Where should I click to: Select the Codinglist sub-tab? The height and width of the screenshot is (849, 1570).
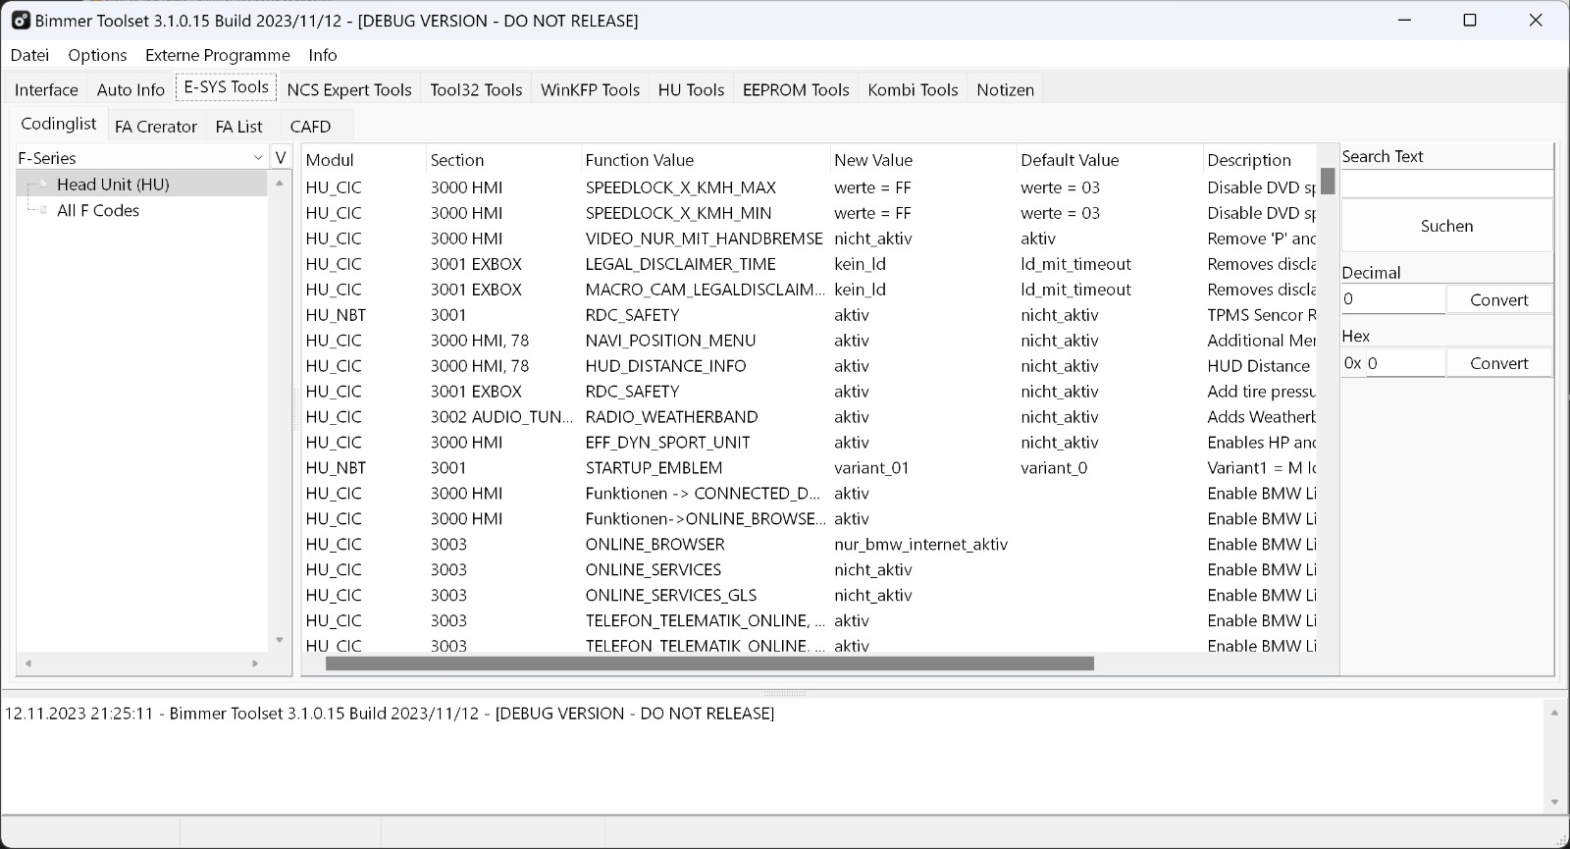pos(59,124)
